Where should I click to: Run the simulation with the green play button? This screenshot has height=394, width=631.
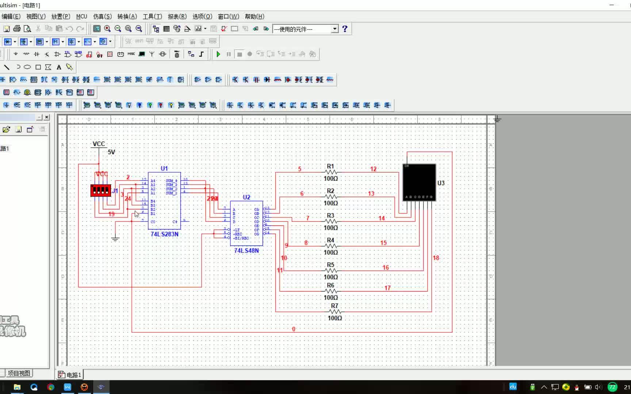(x=218, y=54)
